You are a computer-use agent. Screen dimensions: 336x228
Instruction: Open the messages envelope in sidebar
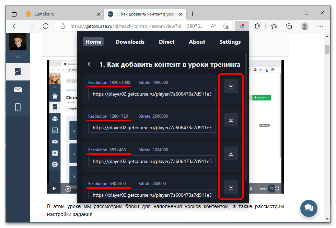[18, 89]
